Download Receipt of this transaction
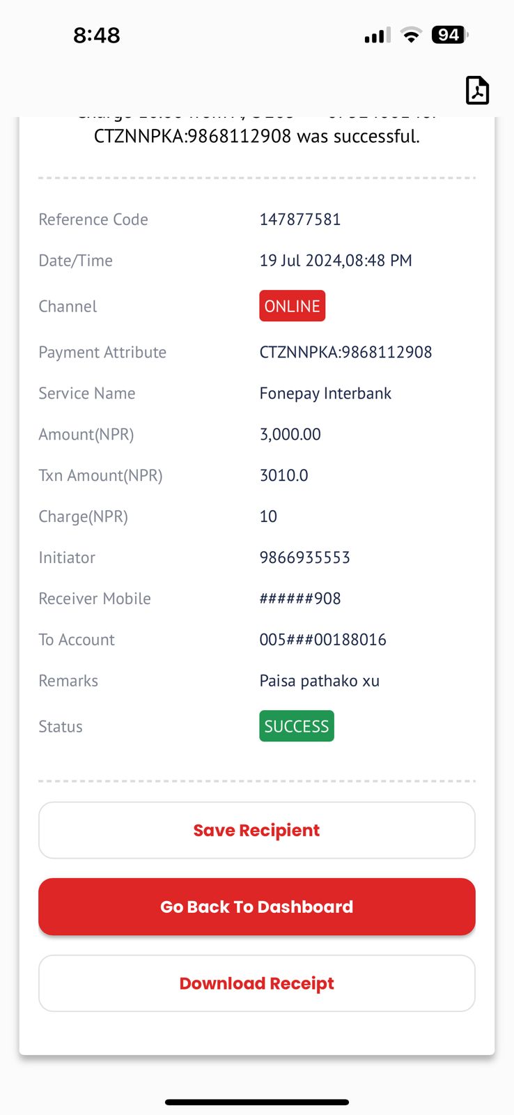Viewport: 514px width, 1115px height. tap(257, 983)
